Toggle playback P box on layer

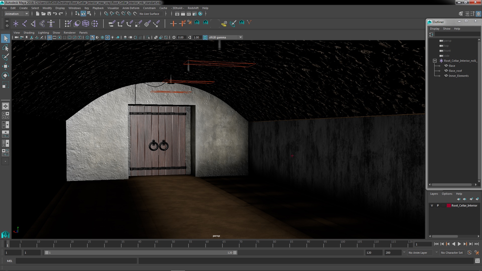tap(438, 206)
